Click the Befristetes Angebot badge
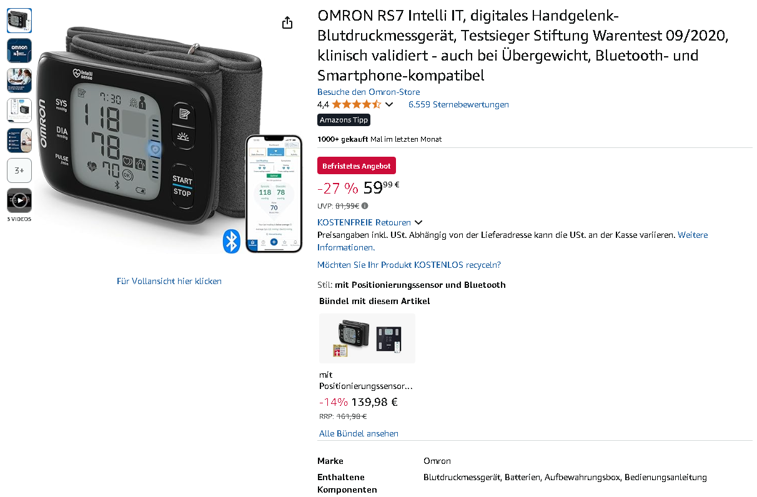This screenshot has height=497, width=757. (357, 165)
